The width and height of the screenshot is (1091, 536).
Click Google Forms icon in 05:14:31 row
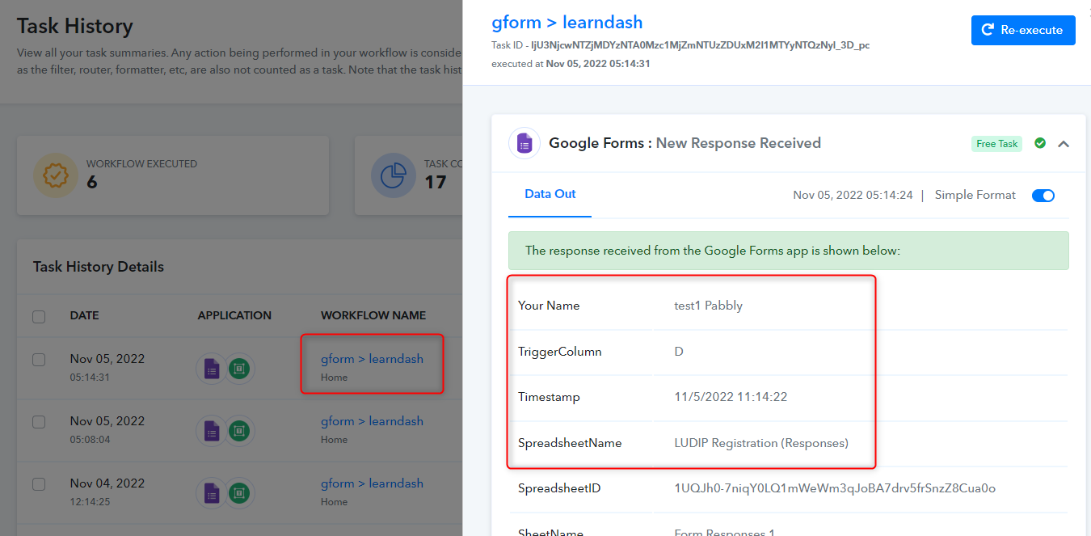point(211,369)
